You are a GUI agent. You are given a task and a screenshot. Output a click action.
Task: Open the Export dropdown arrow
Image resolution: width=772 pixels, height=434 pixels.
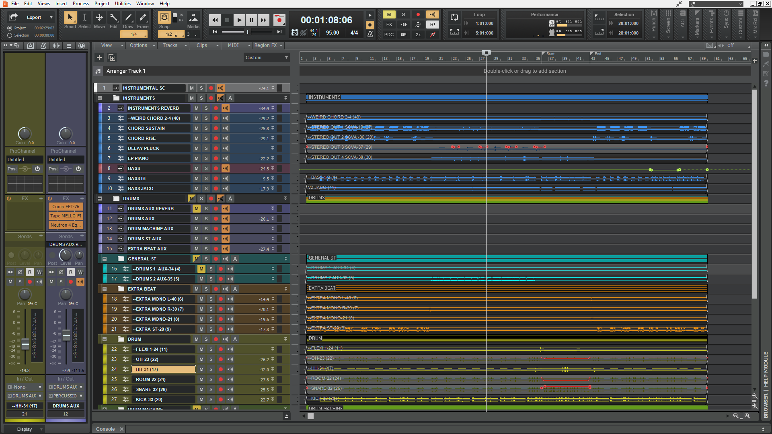[x=51, y=17]
